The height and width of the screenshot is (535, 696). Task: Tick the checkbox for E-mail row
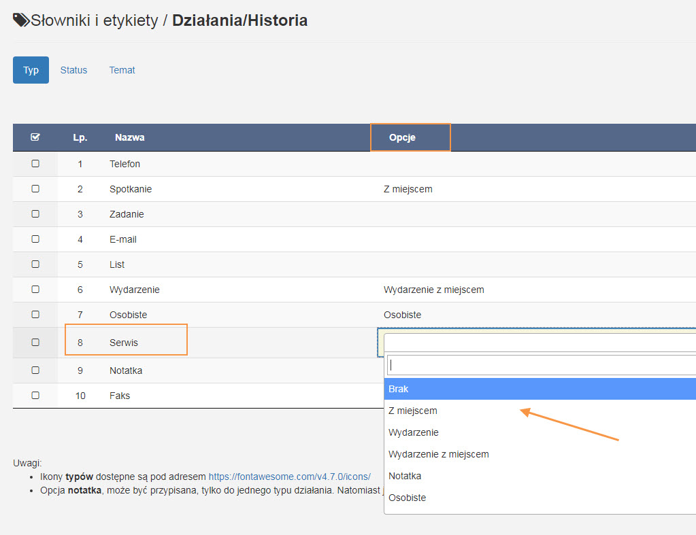pyautogui.click(x=35, y=239)
